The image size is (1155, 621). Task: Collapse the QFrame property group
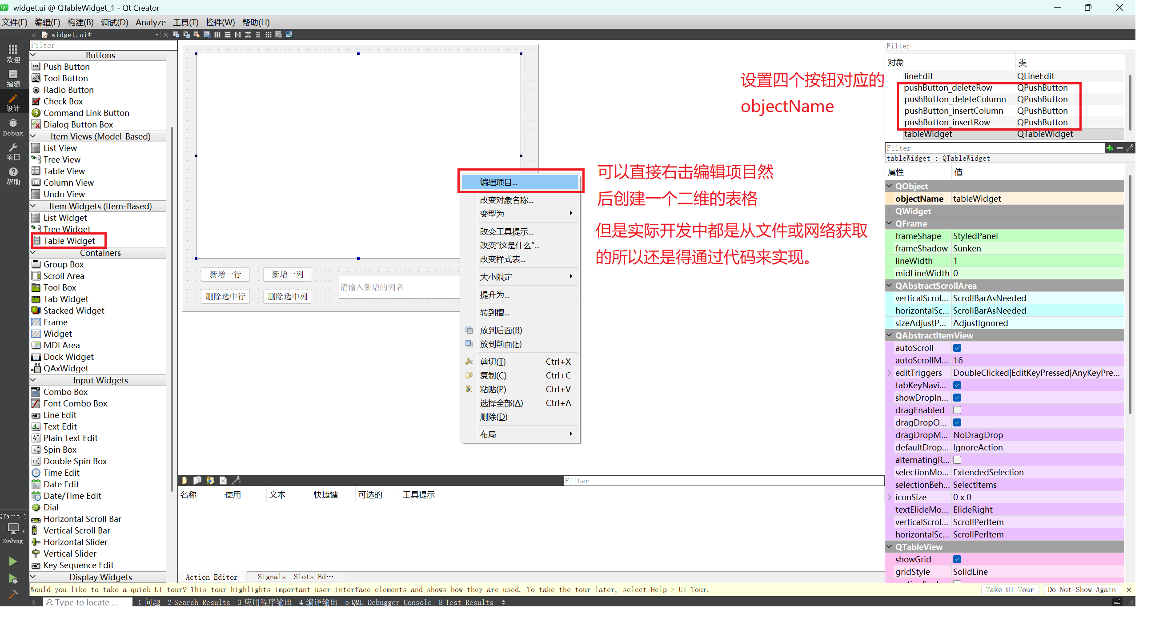point(890,223)
